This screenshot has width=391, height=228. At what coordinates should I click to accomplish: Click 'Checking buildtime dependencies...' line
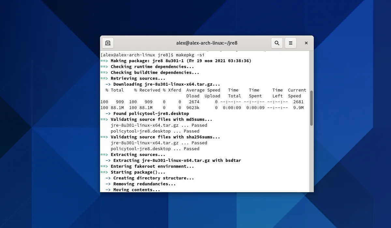coord(150,73)
